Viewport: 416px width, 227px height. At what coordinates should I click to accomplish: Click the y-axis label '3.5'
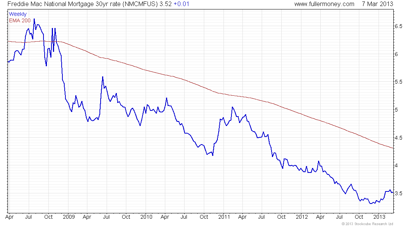[399, 193]
